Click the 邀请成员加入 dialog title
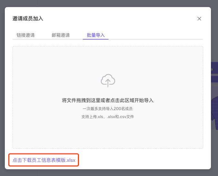218x176 pixels. click(x=28, y=19)
